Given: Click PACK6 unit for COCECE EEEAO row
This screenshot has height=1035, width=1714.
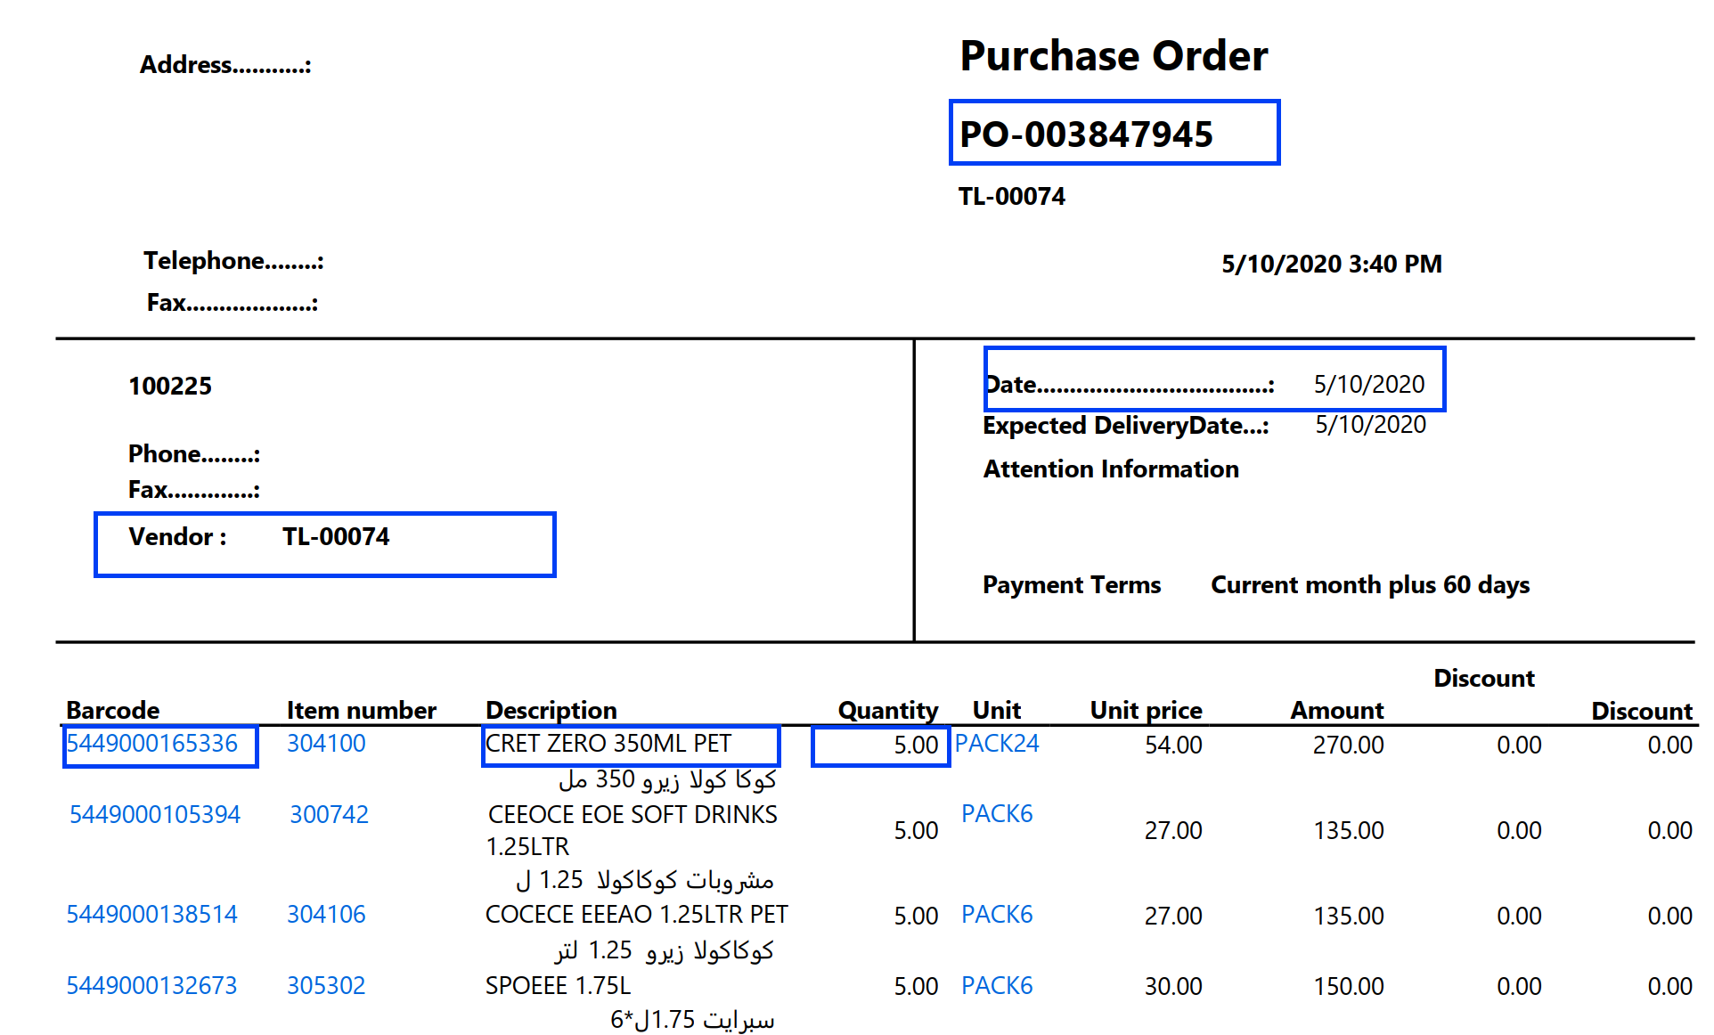Looking at the screenshot, I should pyautogui.click(x=997, y=915).
